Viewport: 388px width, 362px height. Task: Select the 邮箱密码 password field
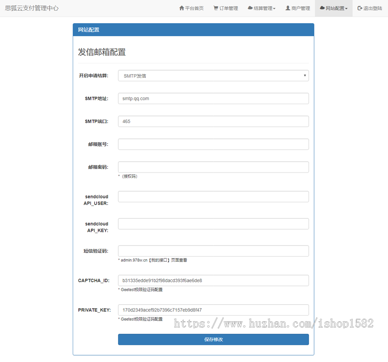point(213,167)
